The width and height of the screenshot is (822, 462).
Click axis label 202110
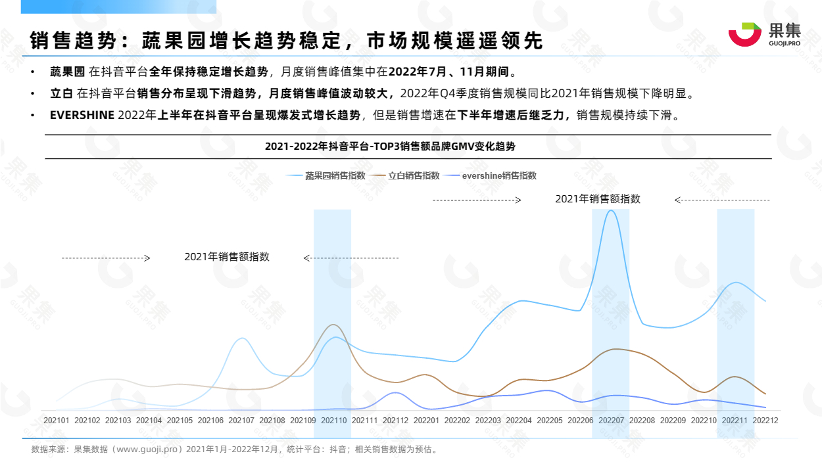tap(334, 420)
